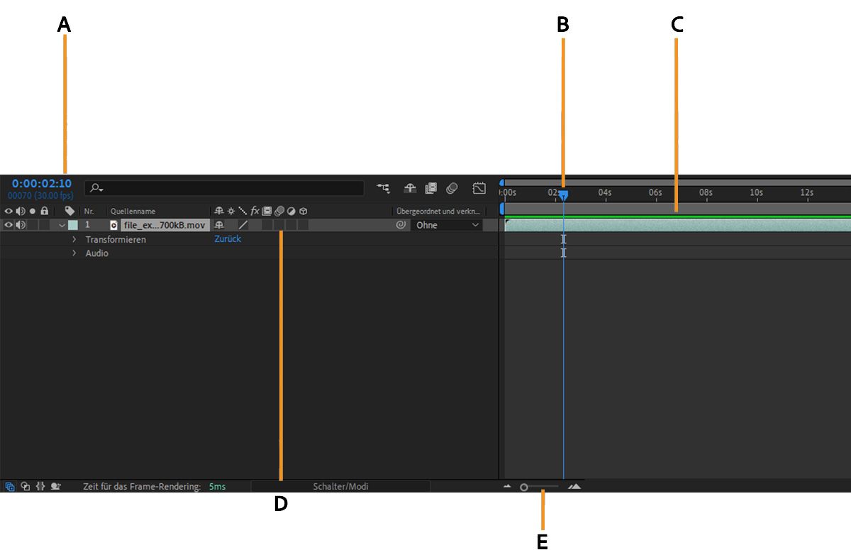Lock layer 1 using the empty lock box
This screenshot has height=550, width=851.
(44, 225)
